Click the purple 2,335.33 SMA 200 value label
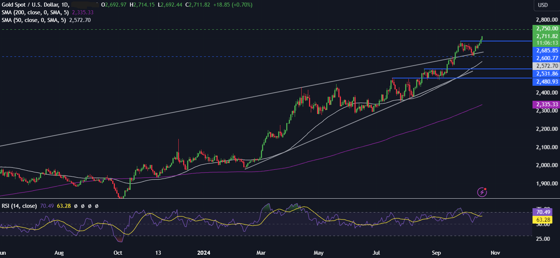The image size is (560, 258). tap(546, 105)
